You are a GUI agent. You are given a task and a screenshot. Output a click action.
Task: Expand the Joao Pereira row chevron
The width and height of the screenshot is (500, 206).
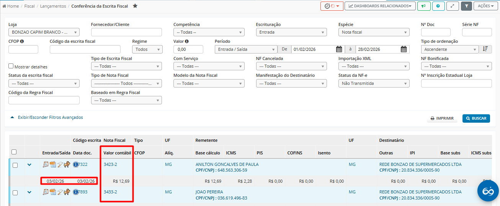[x=29, y=192]
